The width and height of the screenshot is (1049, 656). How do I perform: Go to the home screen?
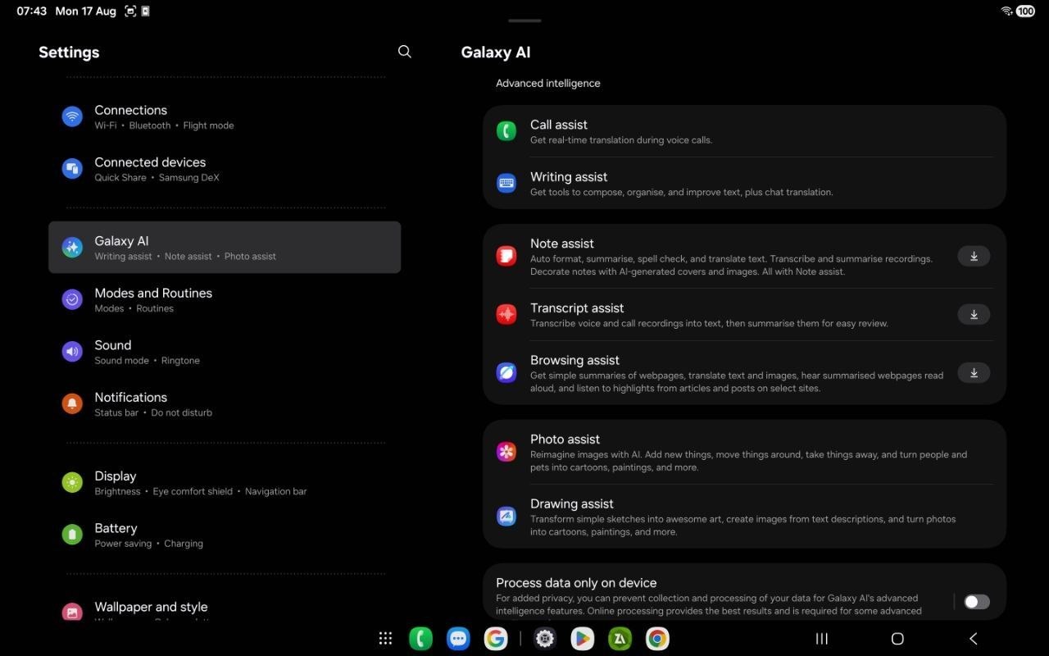897,638
